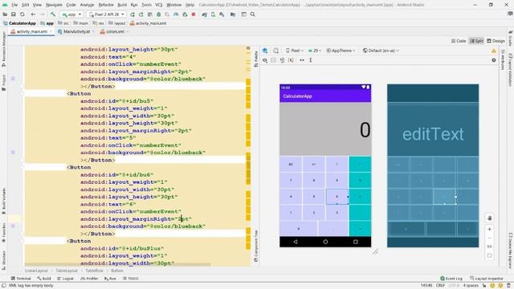Open the app run configuration dropdown

pyautogui.click(x=71, y=14)
